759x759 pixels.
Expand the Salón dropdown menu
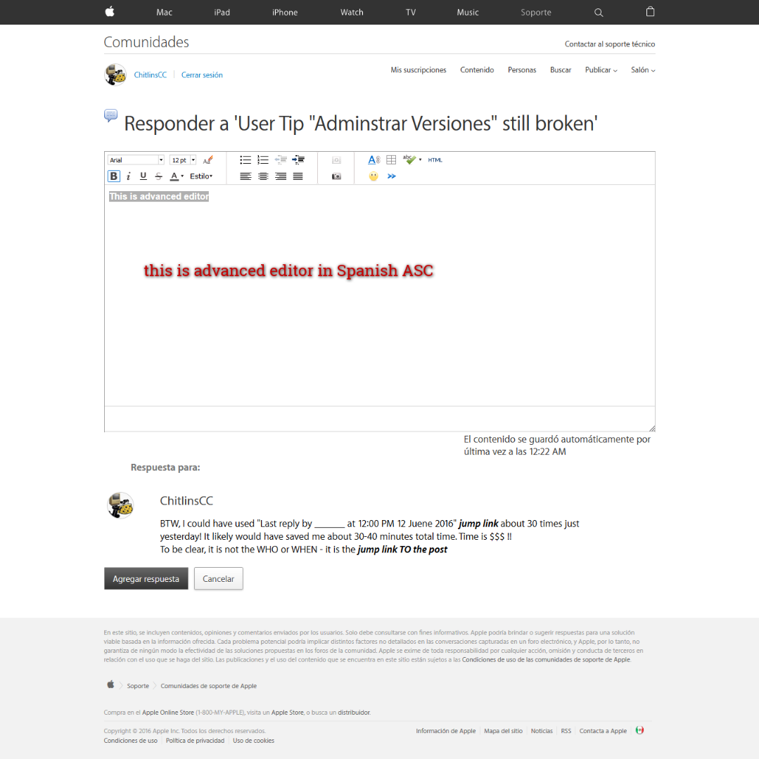(643, 70)
